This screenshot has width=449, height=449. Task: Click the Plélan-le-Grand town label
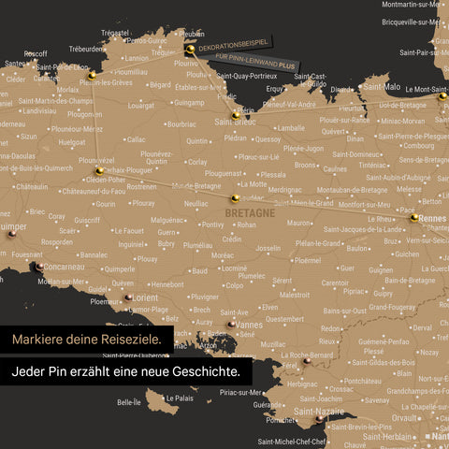318,243
